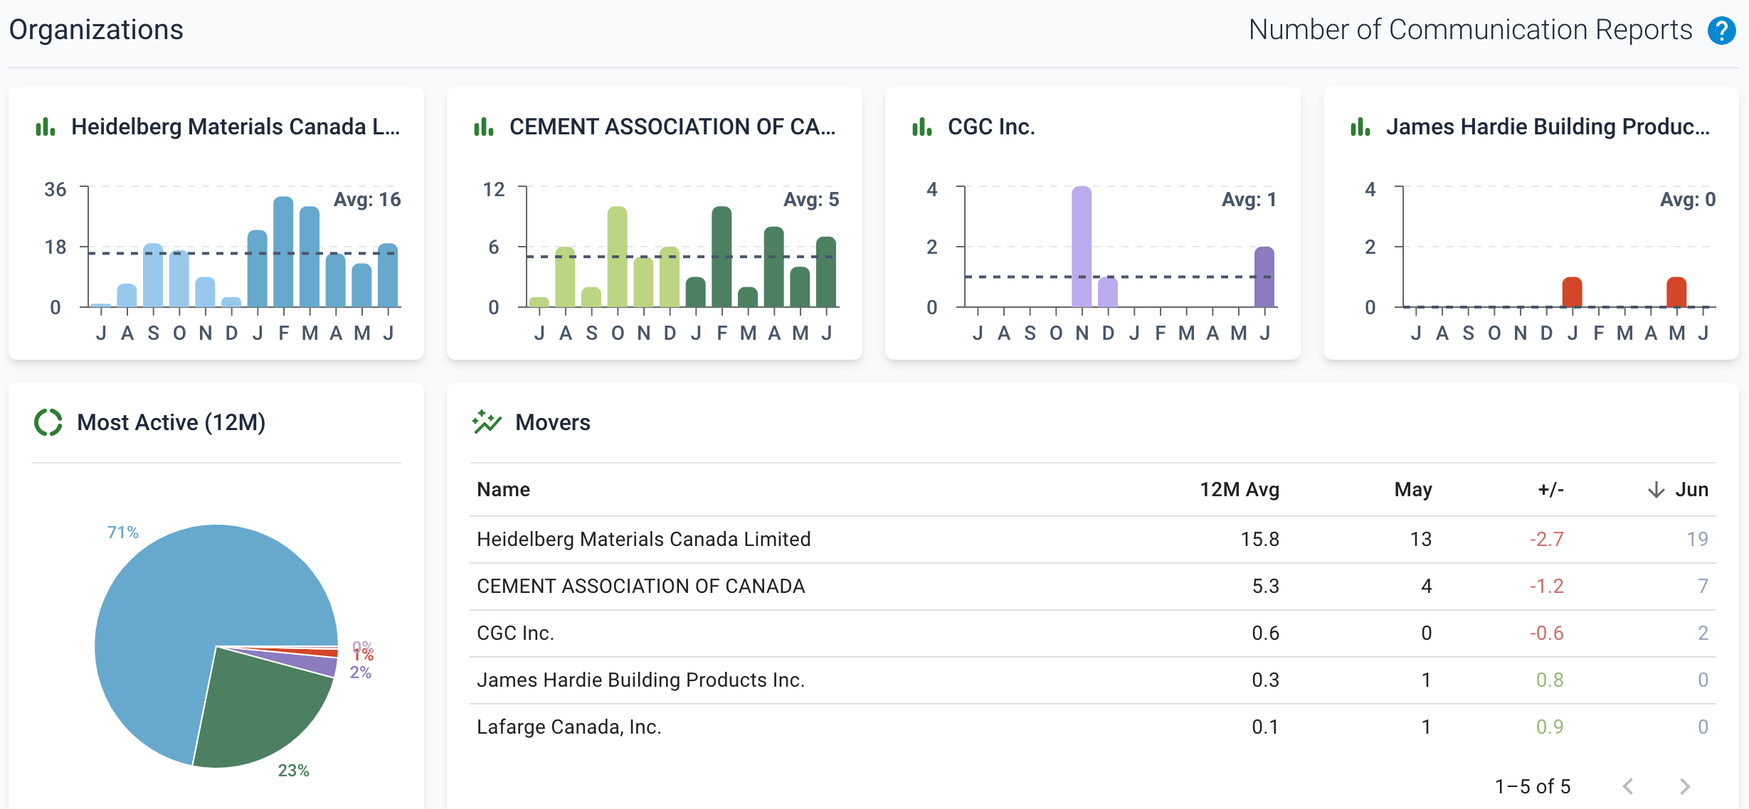1749x809 pixels.
Task: Click the Jun value 19
Action: click(x=1698, y=540)
